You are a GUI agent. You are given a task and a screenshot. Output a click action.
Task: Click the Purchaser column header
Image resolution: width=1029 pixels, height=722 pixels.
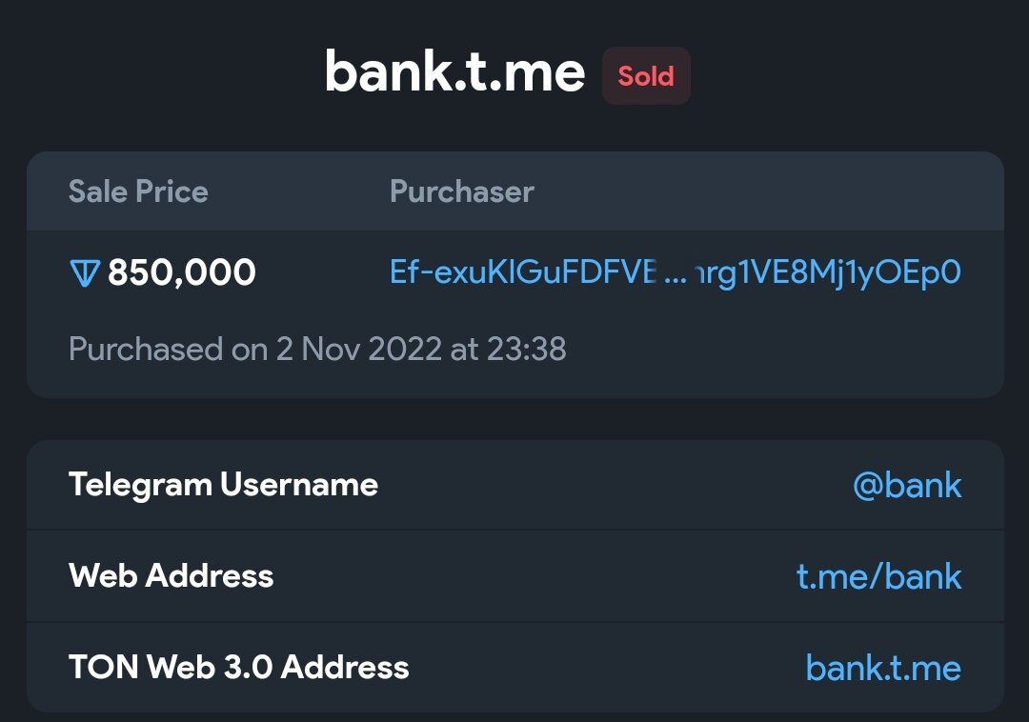(462, 191)
